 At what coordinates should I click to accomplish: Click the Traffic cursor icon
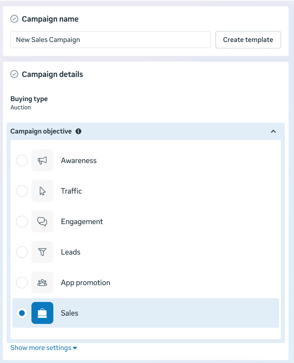coord(42,191)
